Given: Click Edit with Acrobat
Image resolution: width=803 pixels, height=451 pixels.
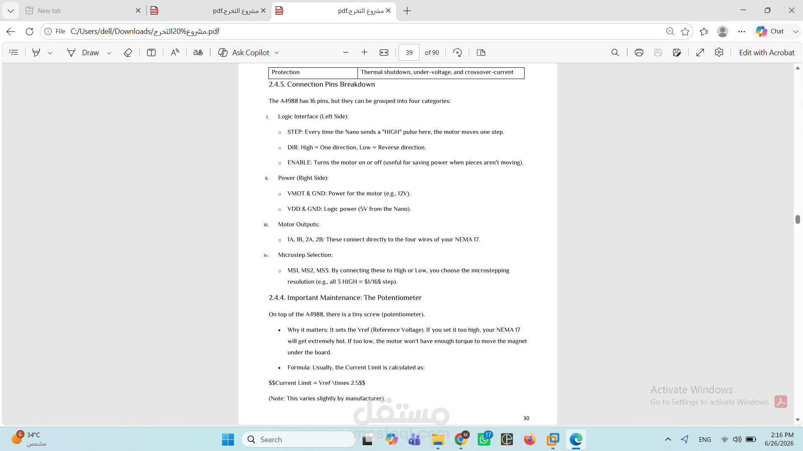Looking at the screenshot, I should tap(767, 52).
